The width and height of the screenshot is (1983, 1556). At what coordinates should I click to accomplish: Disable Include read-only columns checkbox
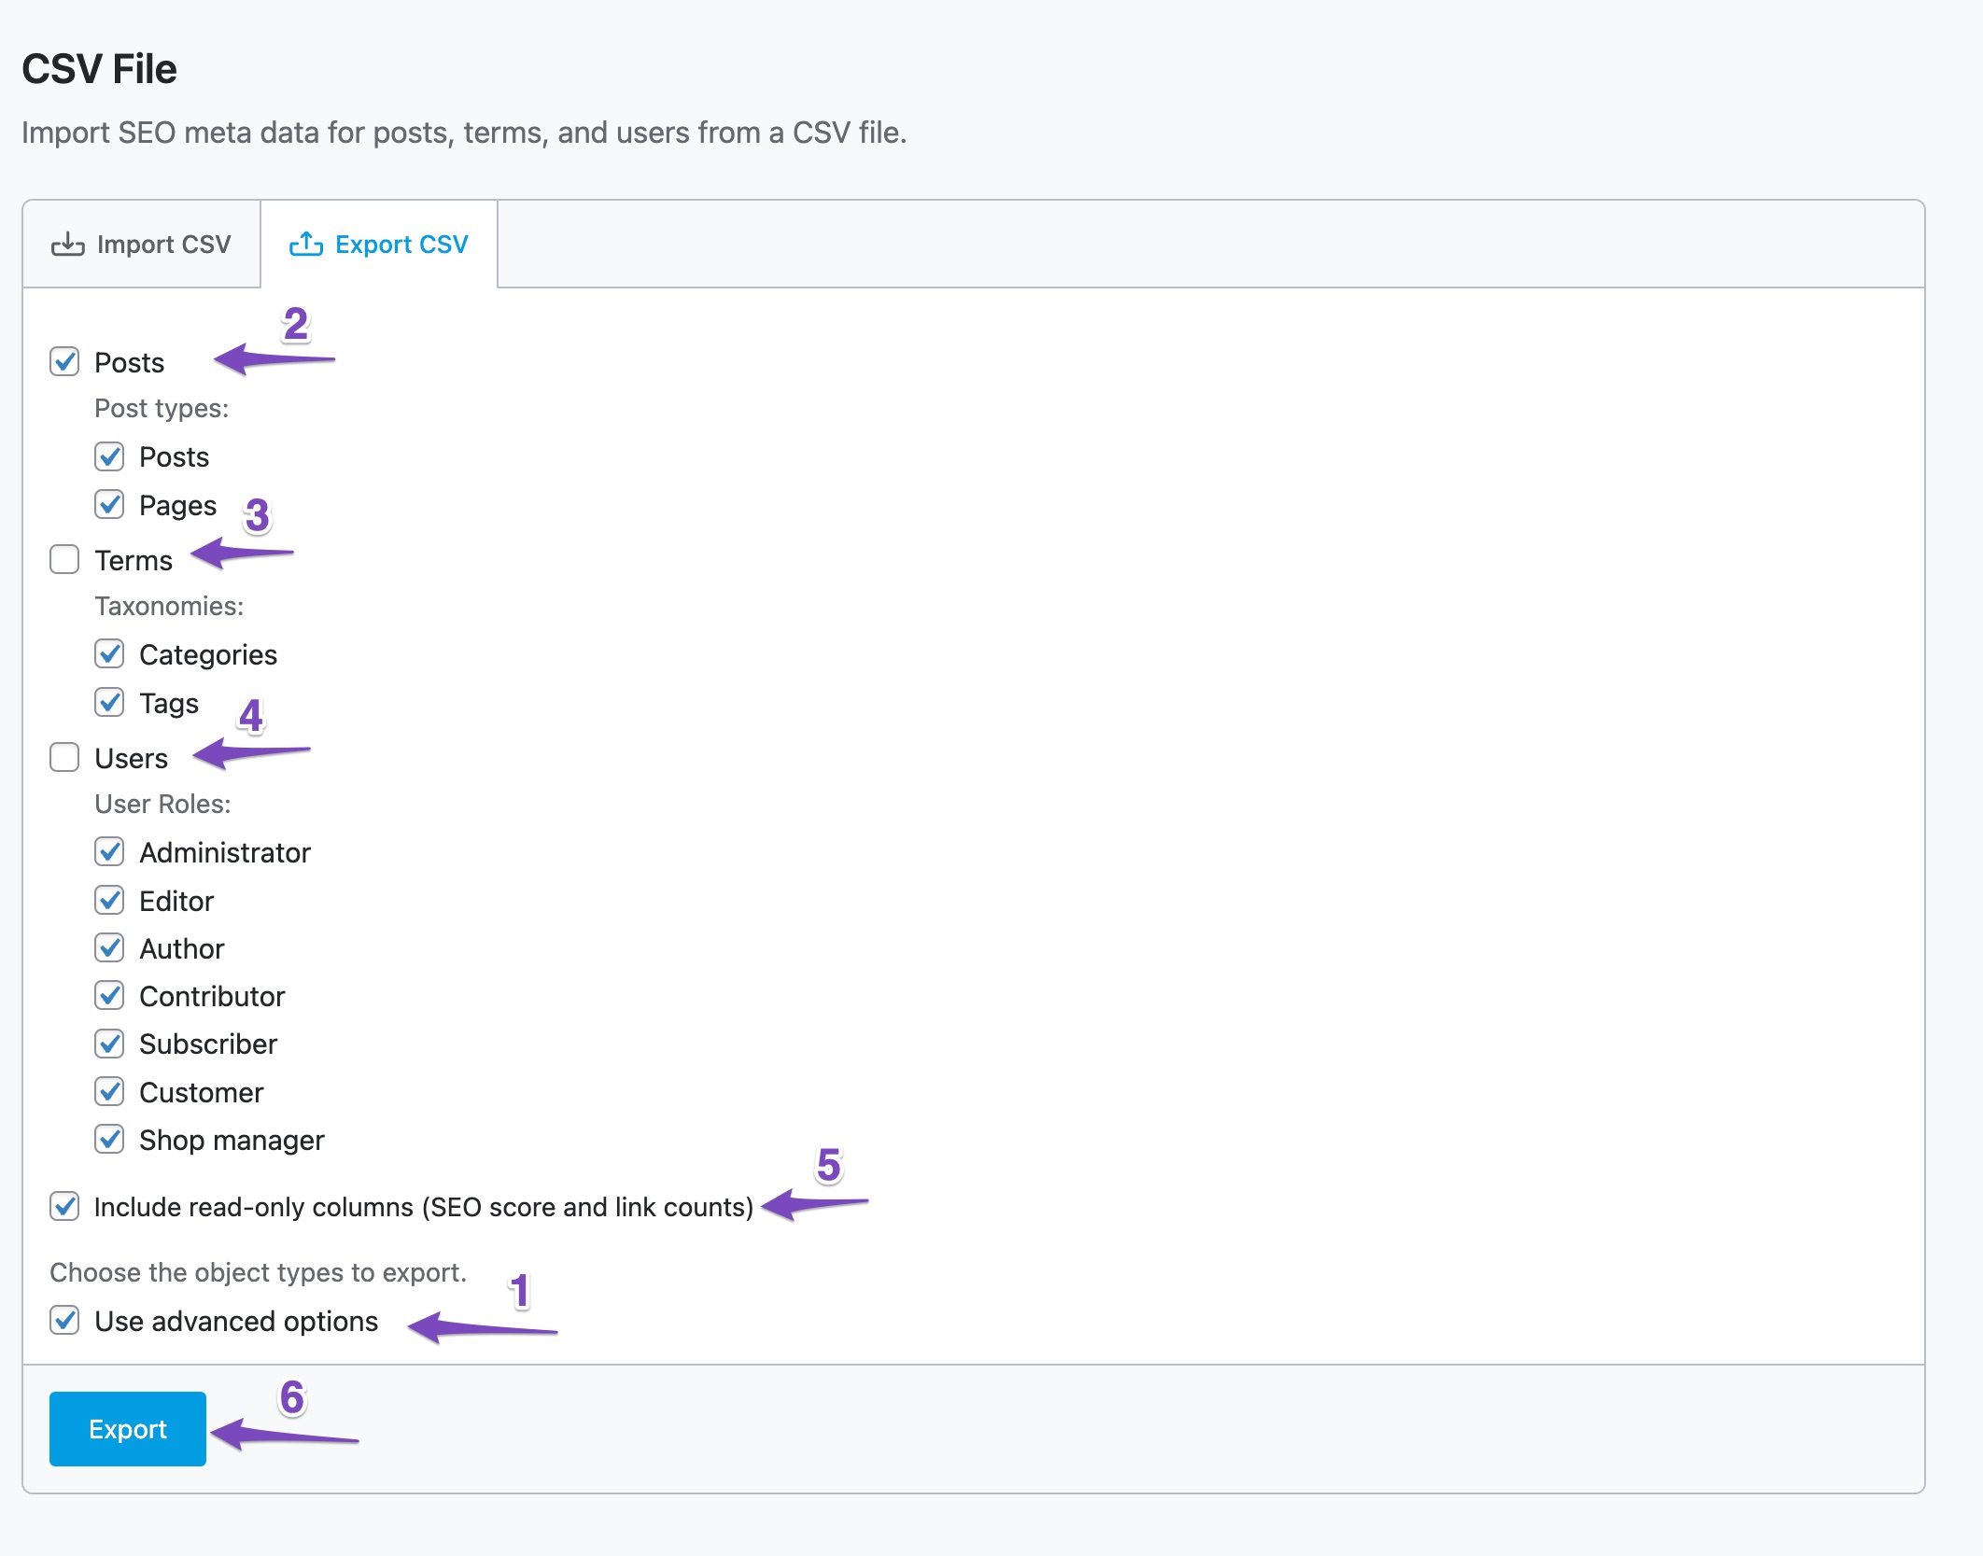pos(64,1207)
